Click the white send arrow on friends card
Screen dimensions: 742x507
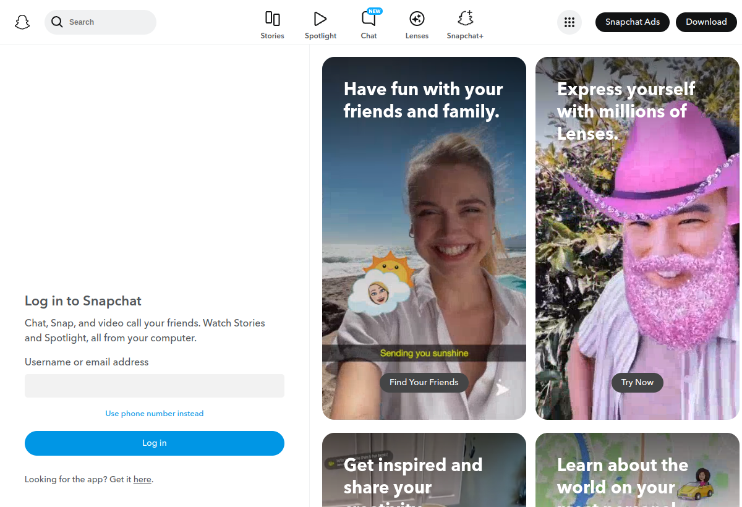tap(502, 389)
